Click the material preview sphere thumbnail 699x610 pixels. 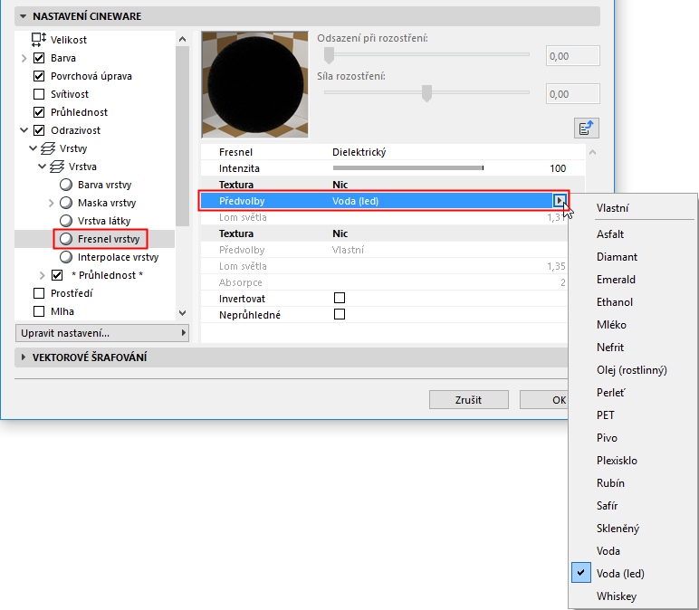[255, 84]
